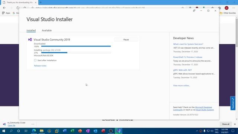Click Show all downloads button
238x134 pixels.
pos(226,124)
